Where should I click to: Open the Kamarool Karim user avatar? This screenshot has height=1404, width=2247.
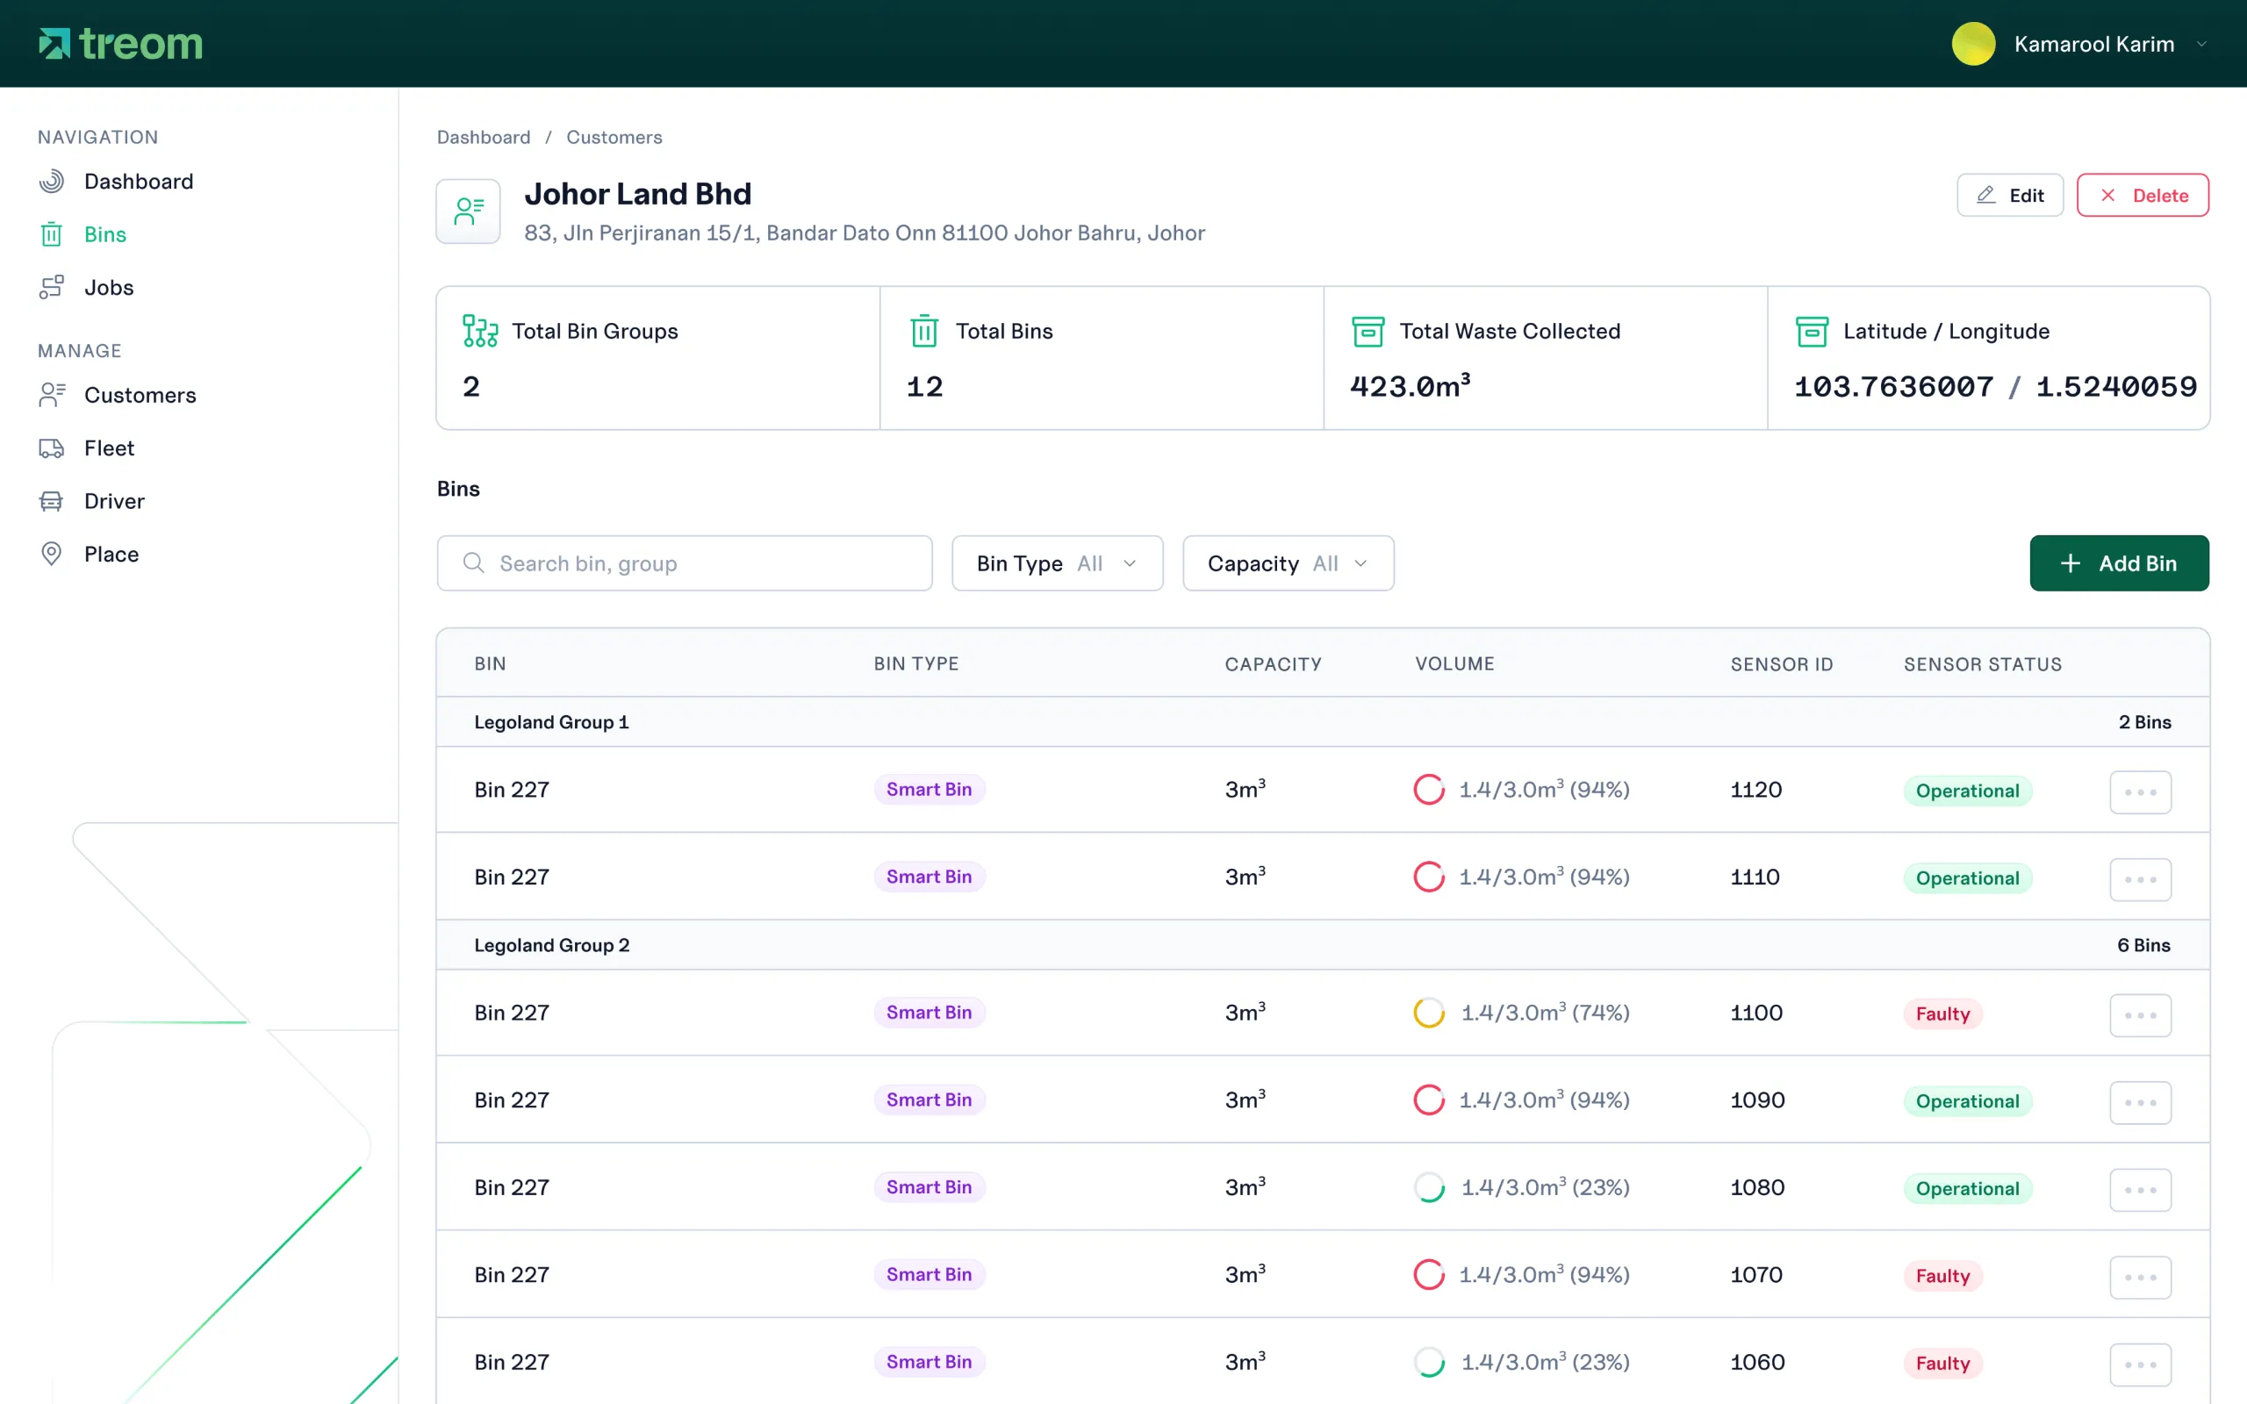(x=1973, y=44)
